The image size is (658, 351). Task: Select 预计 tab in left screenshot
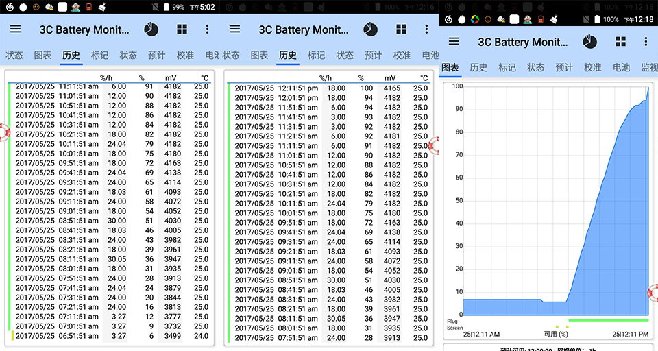pyautogui.click(x=156, y=55)
